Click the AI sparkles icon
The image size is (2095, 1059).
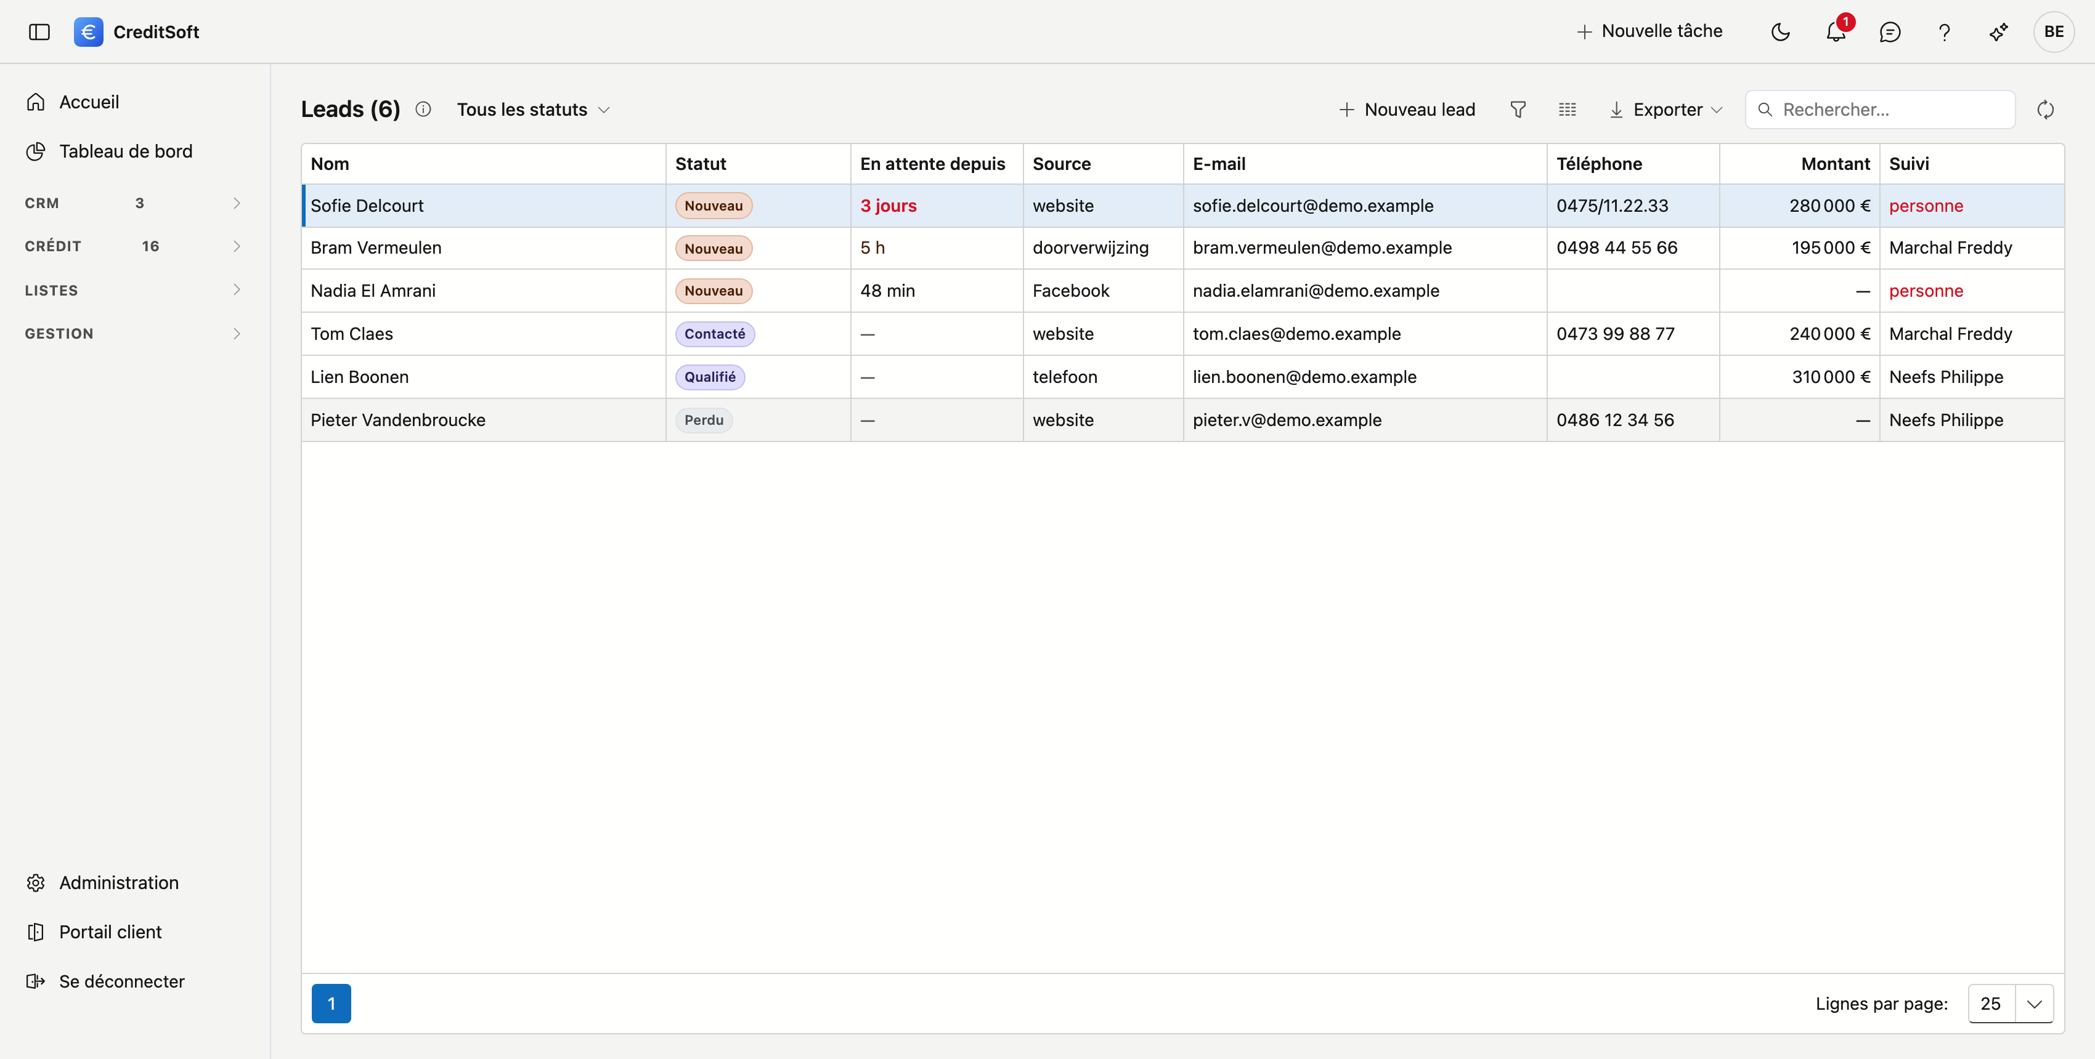point(1999,31)
